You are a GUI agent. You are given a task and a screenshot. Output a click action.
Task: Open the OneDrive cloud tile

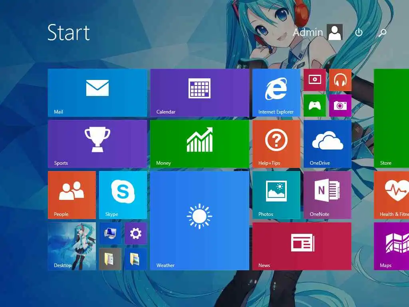click(328, 144)
